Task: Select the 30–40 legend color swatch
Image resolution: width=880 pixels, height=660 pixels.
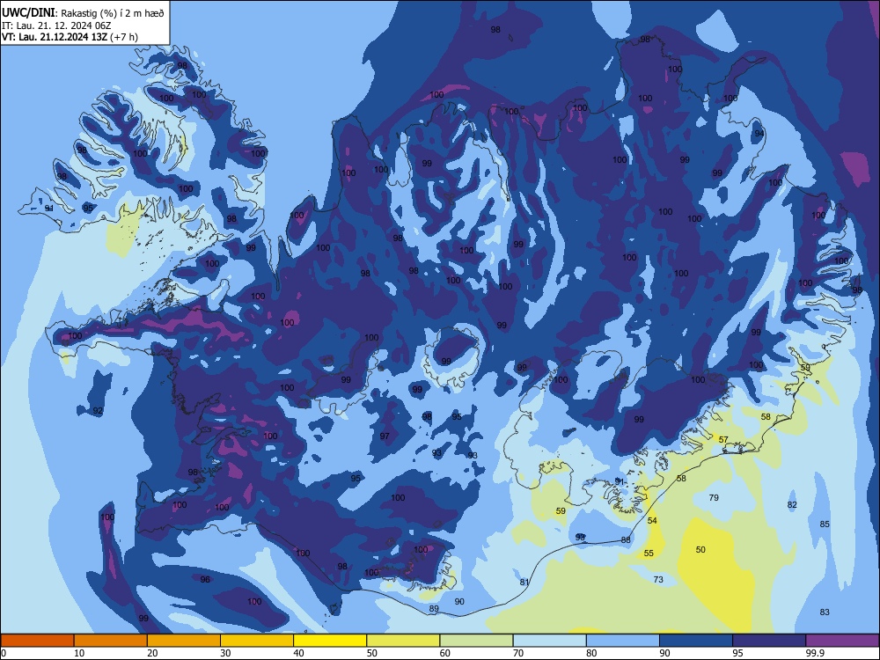Action: coord(257,641)
